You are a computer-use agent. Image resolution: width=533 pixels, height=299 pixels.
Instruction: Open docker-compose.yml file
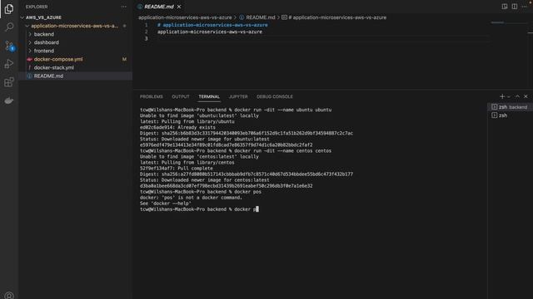click(x=58, y=59)
